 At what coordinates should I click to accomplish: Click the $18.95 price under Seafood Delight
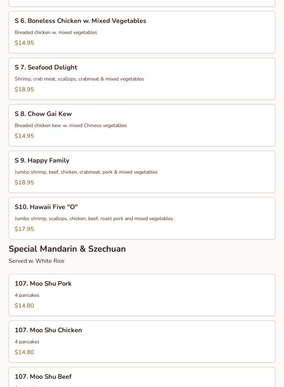pyautogui.click(x=24, y=90)
